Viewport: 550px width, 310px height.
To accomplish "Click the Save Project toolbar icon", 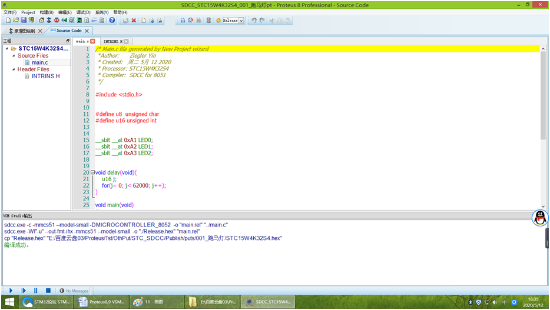I will click(24, 20).
